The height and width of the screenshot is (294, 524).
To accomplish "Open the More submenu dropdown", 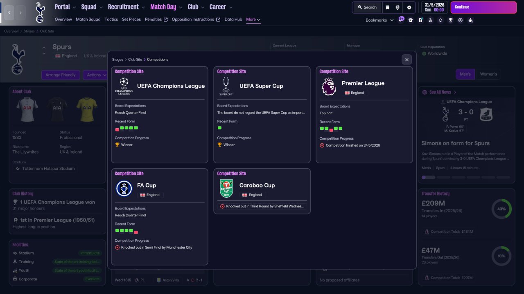I will click(x=253, y=20).
